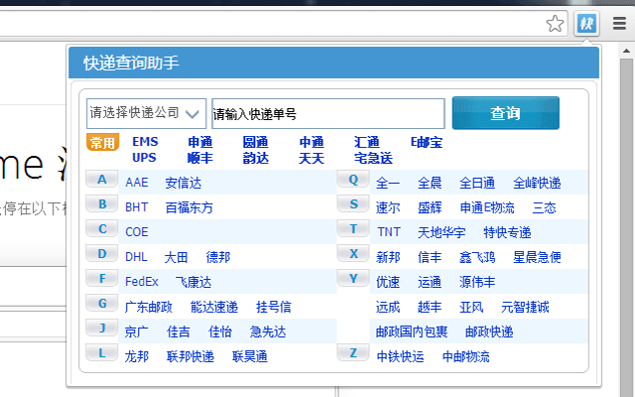Click the letter D index button
The image size is (635, 397).
coord(102,254)
